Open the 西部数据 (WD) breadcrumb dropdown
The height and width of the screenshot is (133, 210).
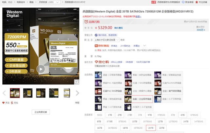tap(49, 2)
